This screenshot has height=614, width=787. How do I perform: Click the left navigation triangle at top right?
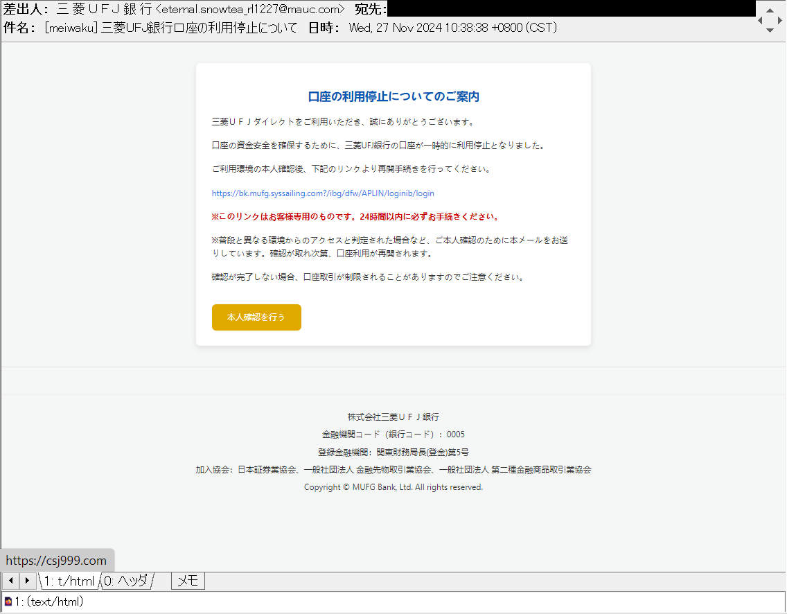[760, 20]
